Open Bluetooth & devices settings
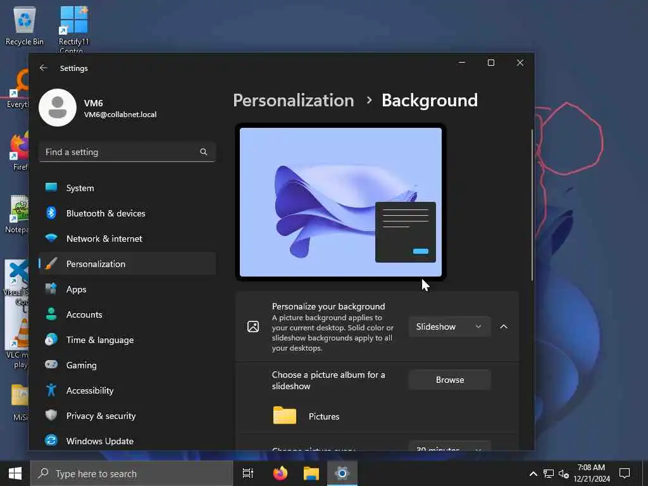The height and width of the screenshot is (486, 648). click(x=127, y=213)
